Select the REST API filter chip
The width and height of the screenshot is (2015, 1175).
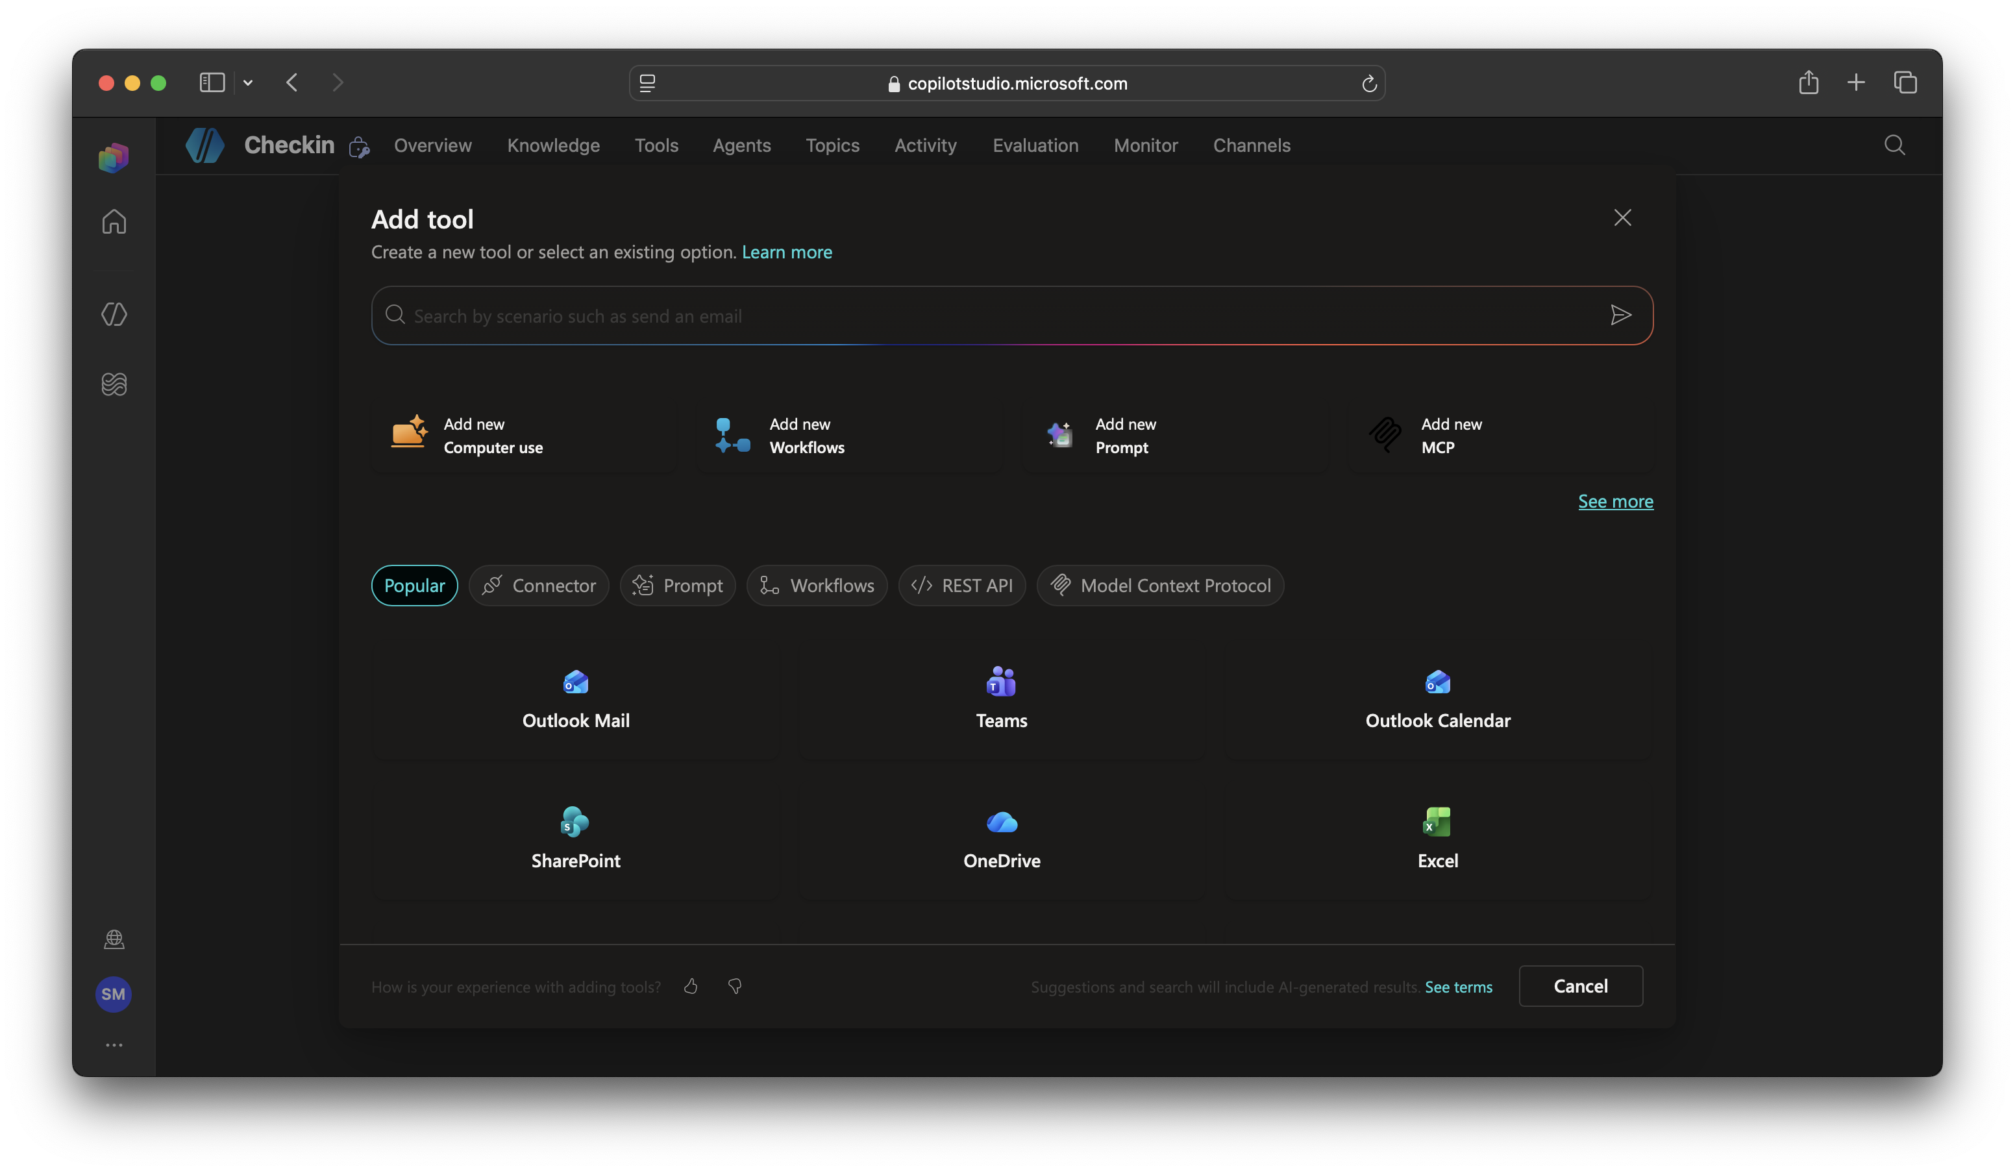pyautogui.click(x=962, y=586)
